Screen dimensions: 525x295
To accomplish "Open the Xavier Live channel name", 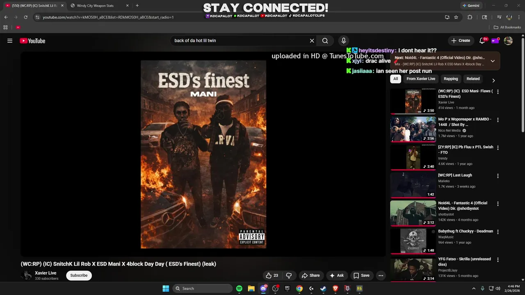I will click(x=46, y=273).
